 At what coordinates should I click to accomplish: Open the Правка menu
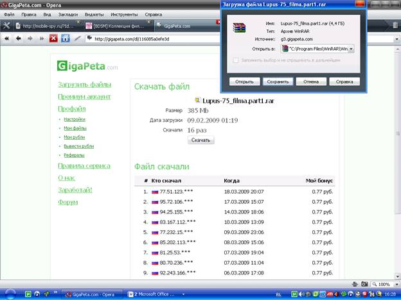29,15
